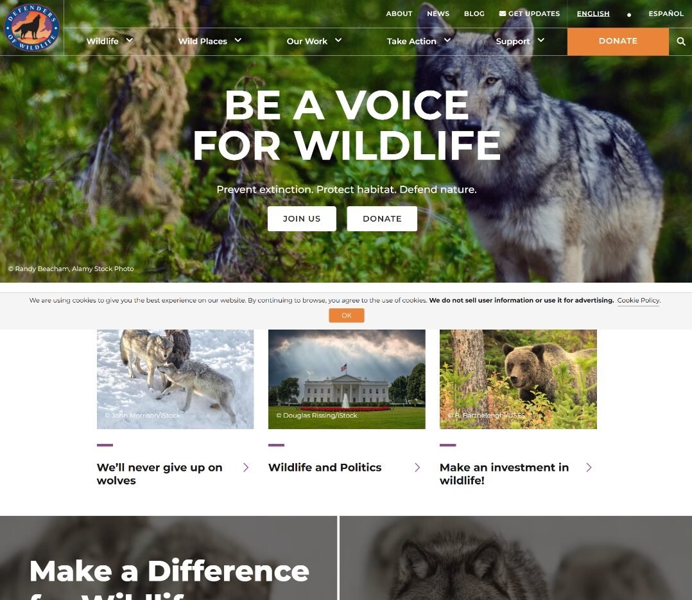Expand the Take Action dropdown chevron
Viewport: 692px width, 600px height.
tap(447, 40)
